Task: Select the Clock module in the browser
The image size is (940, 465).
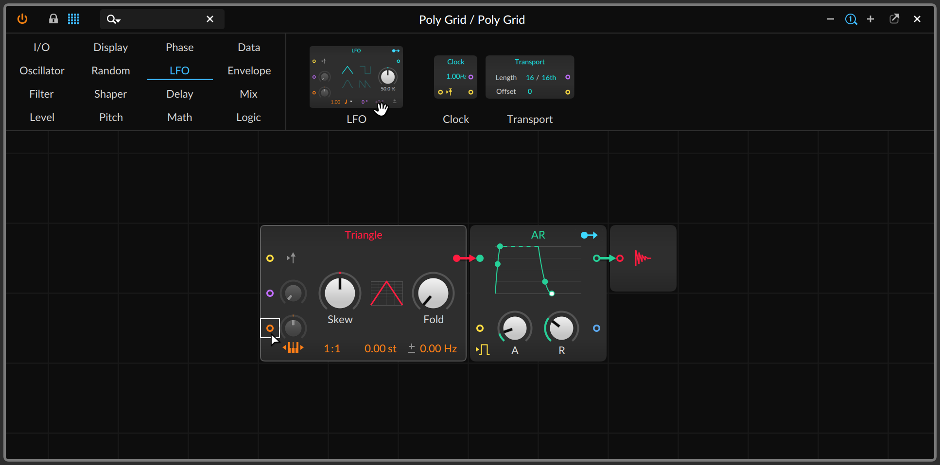Action: [x=455, y=77]
